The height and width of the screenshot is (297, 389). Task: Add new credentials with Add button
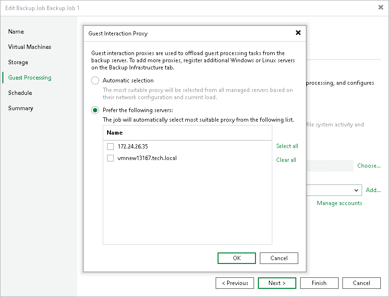(373, 190)
